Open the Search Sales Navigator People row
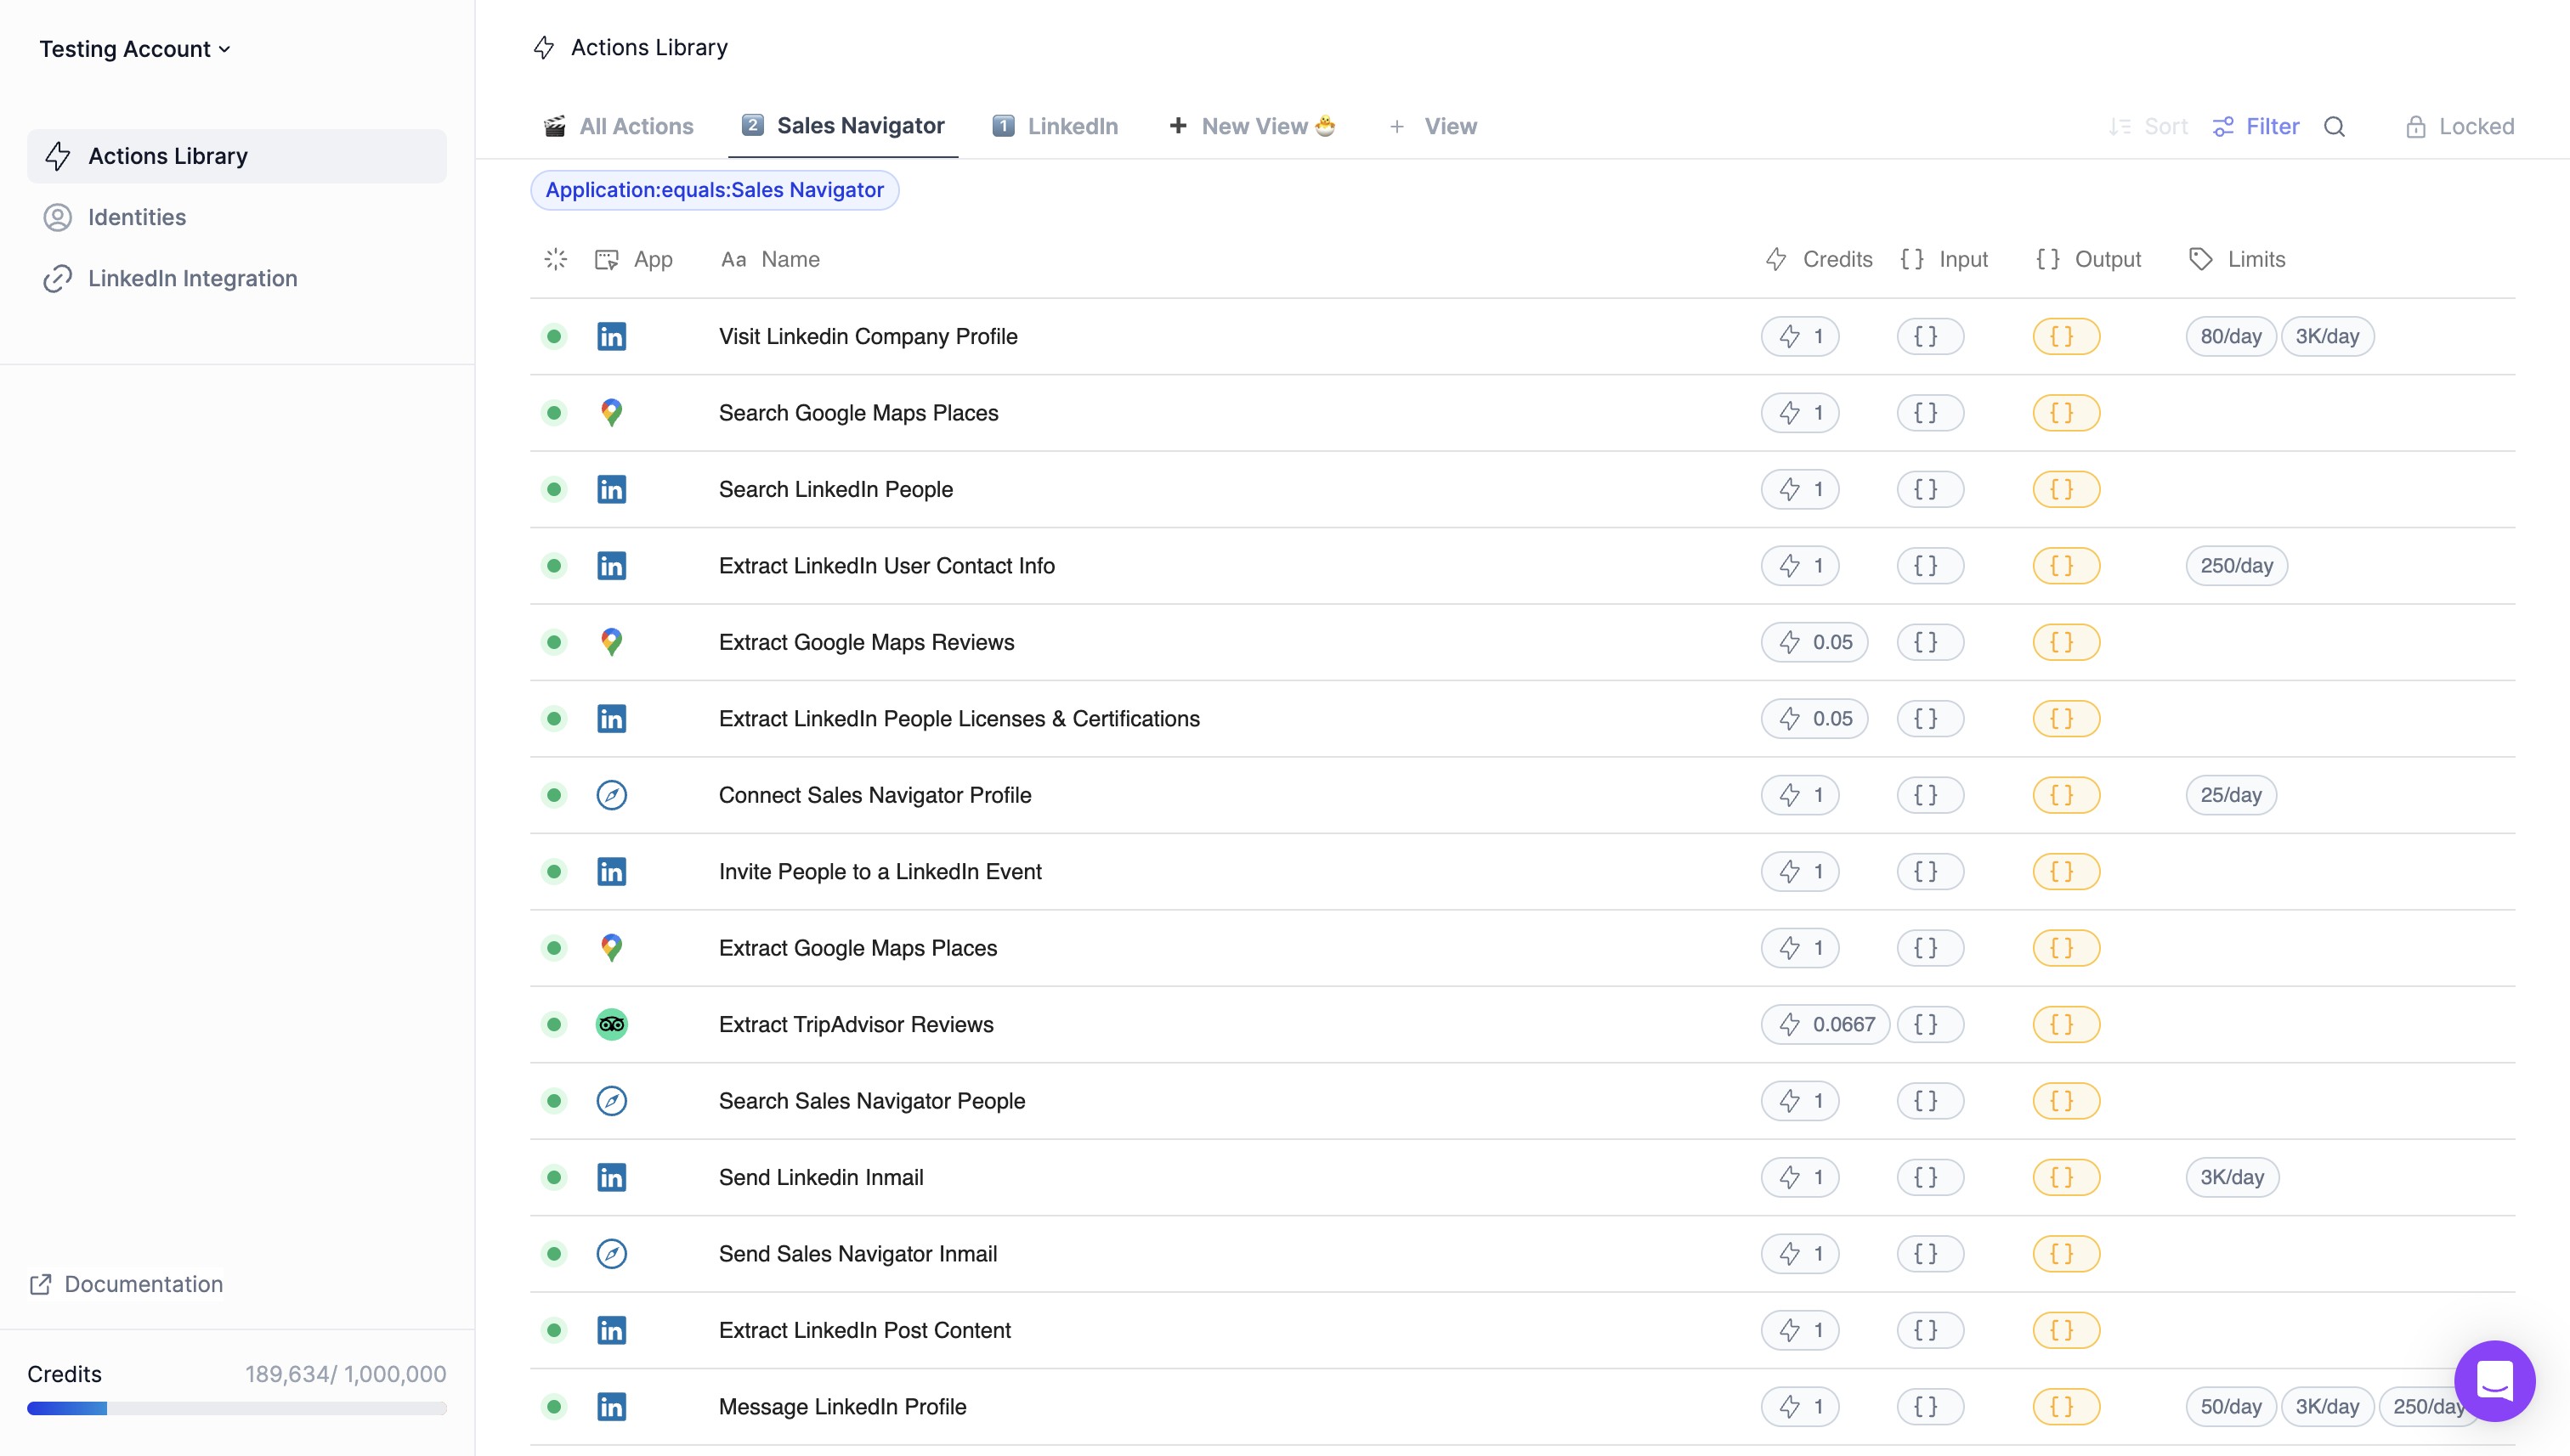The height and width of the screenshot is (1456, 2570). 1521,1101
